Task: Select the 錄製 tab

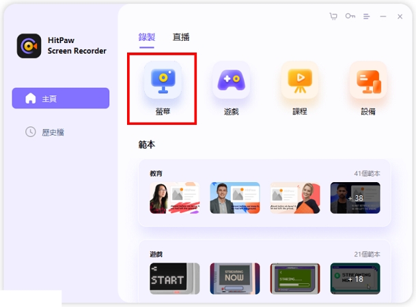Action: [147, 38]
